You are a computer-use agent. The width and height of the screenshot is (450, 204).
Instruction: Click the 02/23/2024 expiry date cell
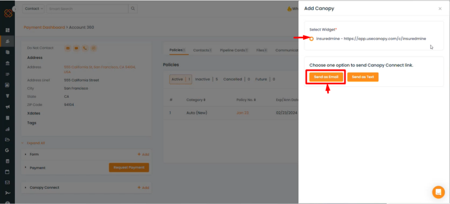coord(287,113)
